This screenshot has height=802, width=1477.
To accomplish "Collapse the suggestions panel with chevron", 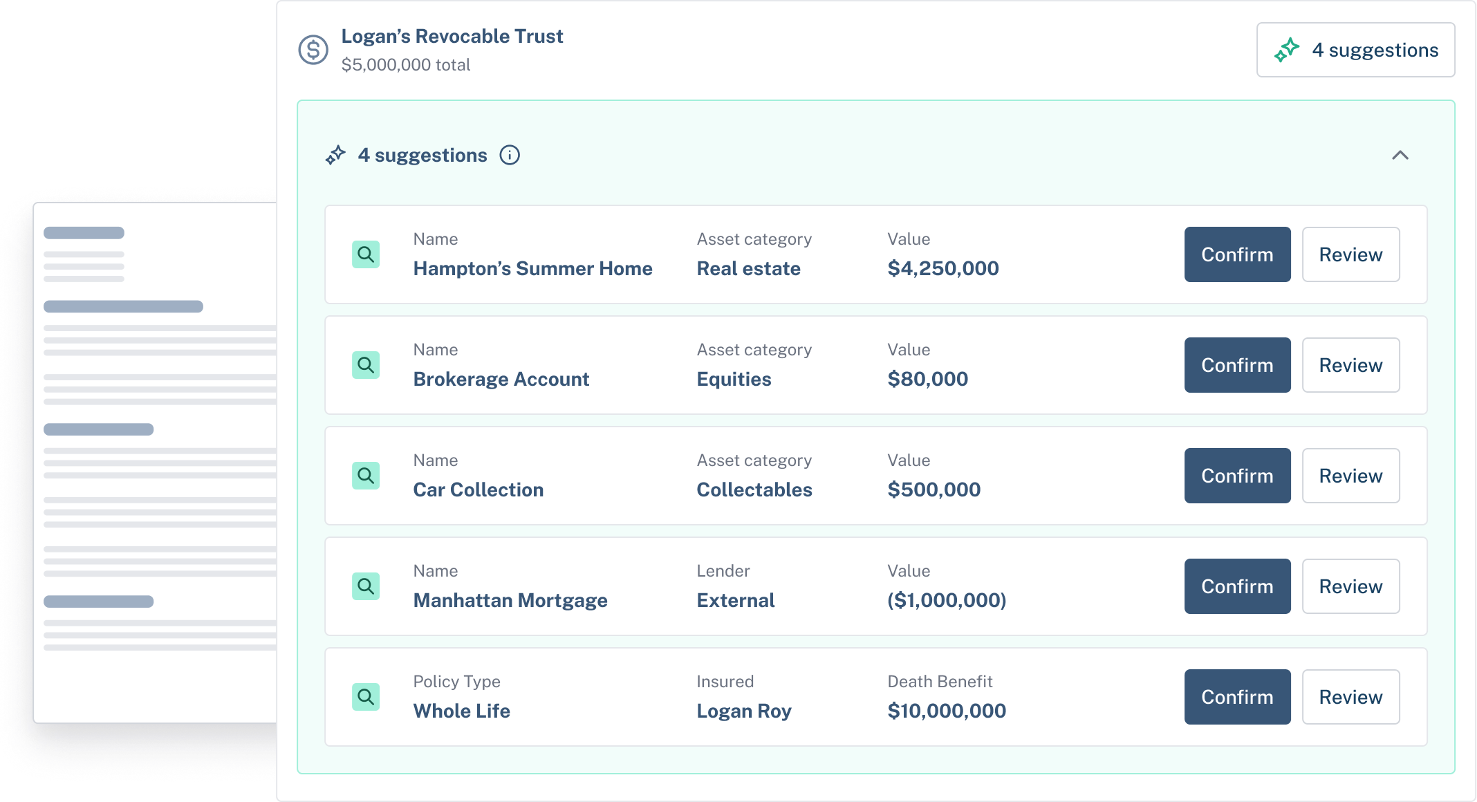I will click(x=1400, y=155).
